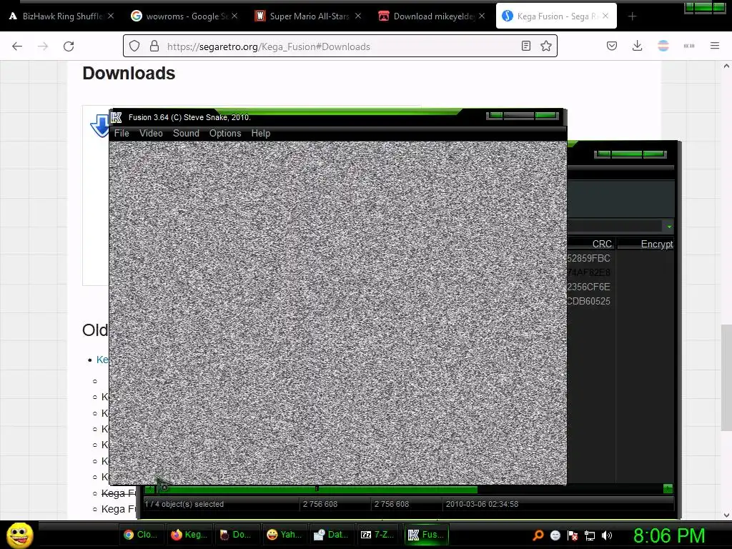Switch to Chrome taskbar button
Viewport: 732px width, 549px height.
pyautogui.click(x=141, y=535)
